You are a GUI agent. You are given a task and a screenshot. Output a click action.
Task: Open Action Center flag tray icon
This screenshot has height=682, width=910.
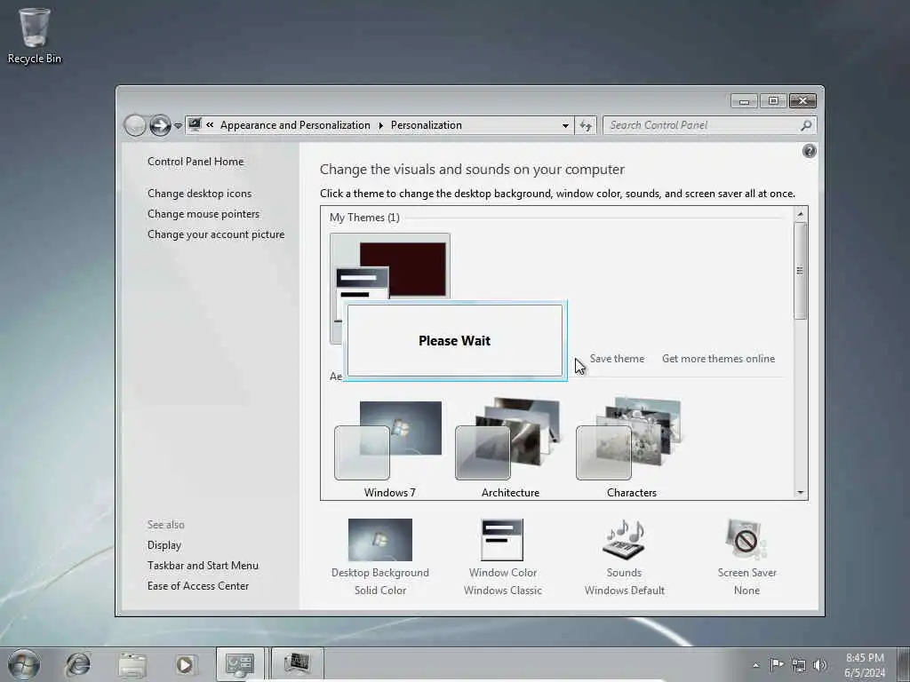[x=776, y=664]
